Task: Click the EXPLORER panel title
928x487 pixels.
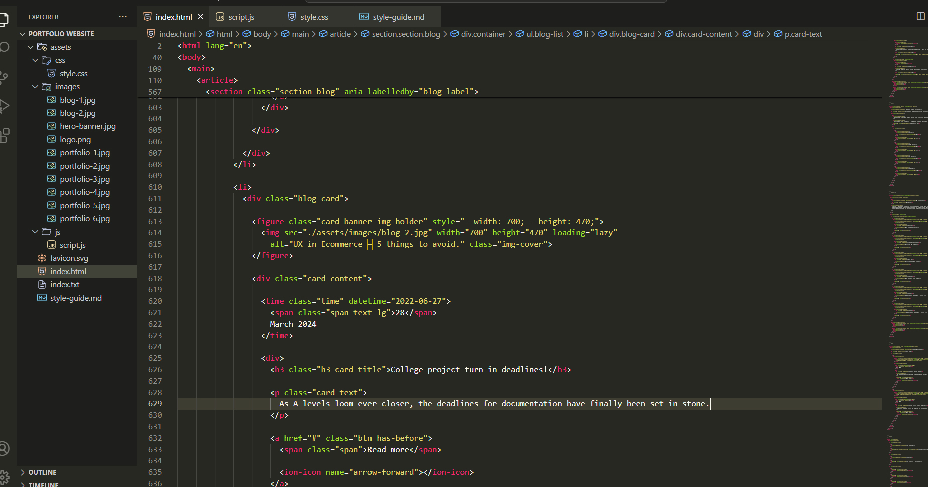Action: 43,17
